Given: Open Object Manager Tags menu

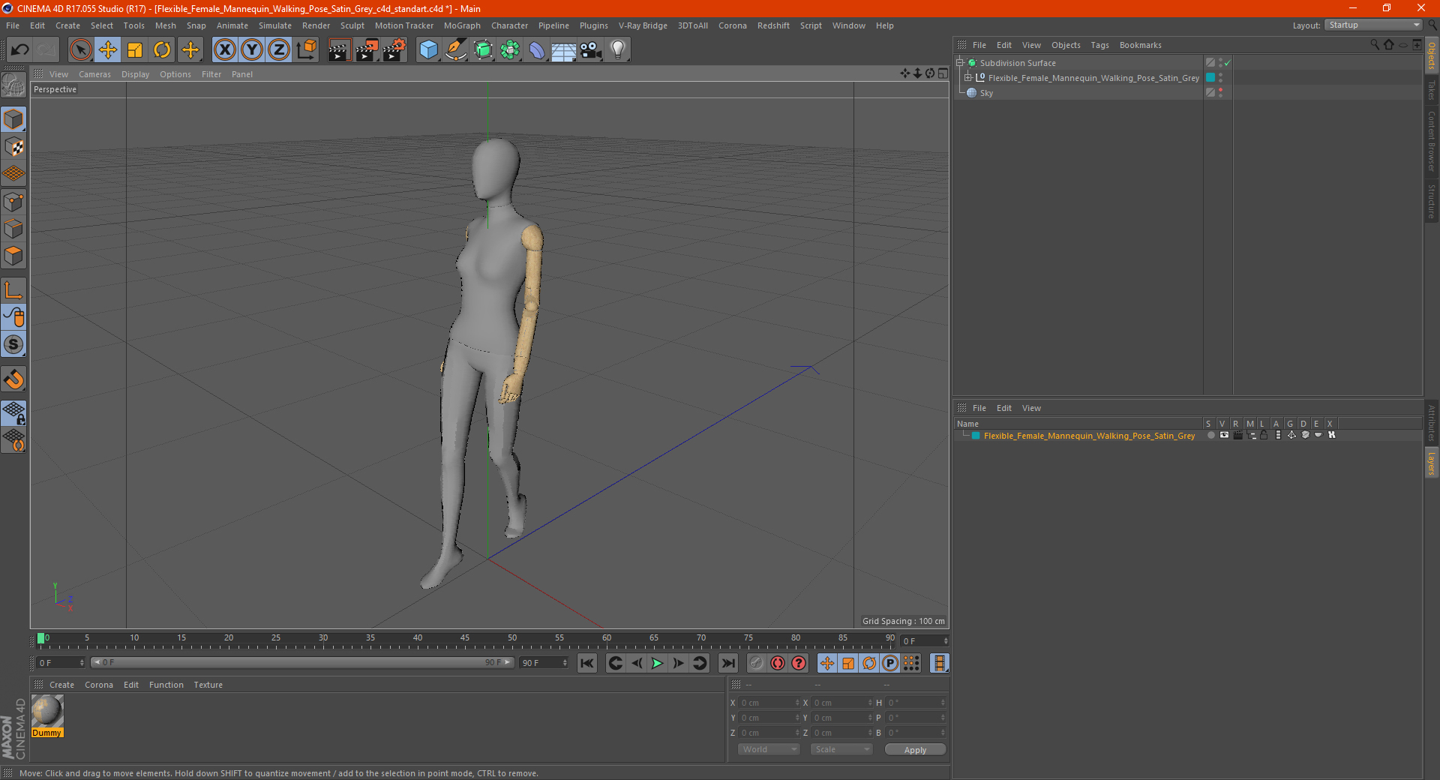Looking at the screenshot, I should click(1099, 45).
